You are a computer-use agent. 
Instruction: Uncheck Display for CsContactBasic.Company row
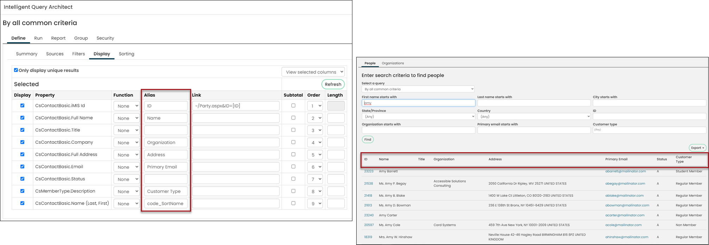click(22, 142)
